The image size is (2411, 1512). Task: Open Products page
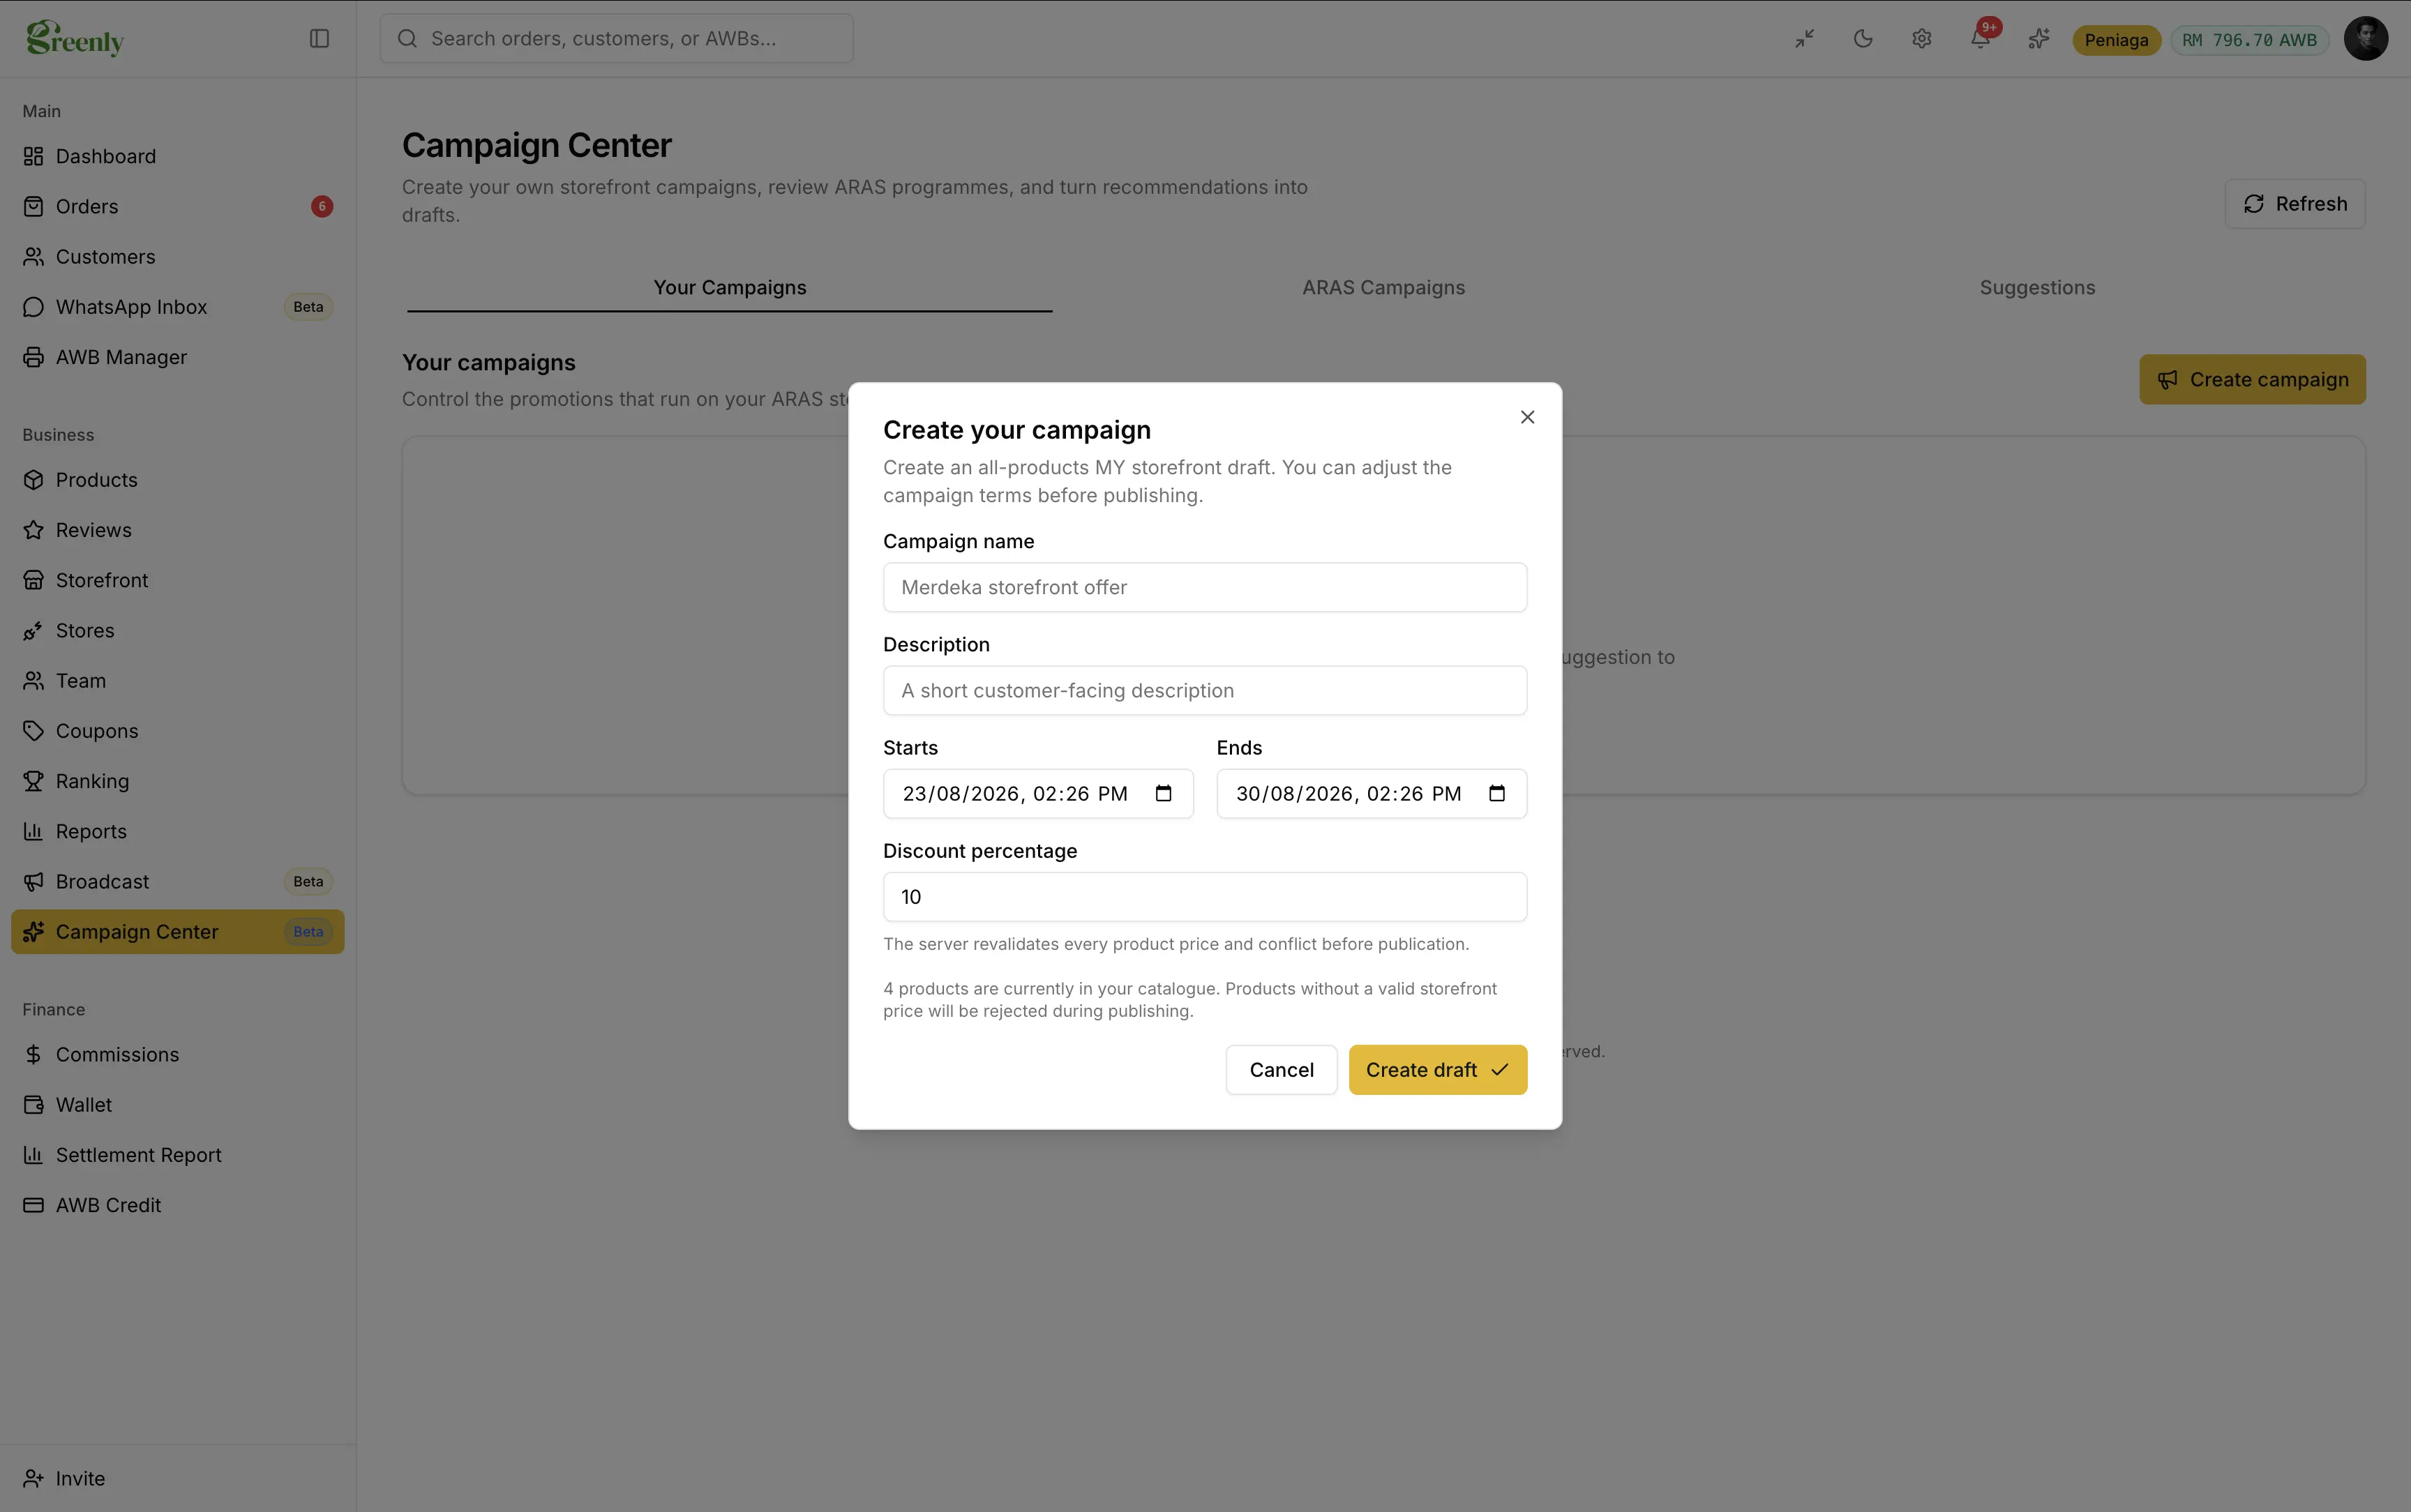[178, 480]
